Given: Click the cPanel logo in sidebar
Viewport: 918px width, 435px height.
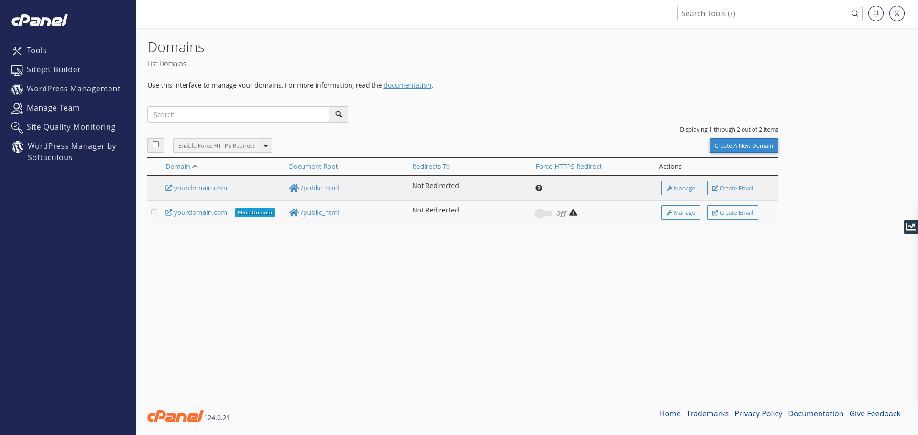Looking at the screenshot, I should coord(40,20).
